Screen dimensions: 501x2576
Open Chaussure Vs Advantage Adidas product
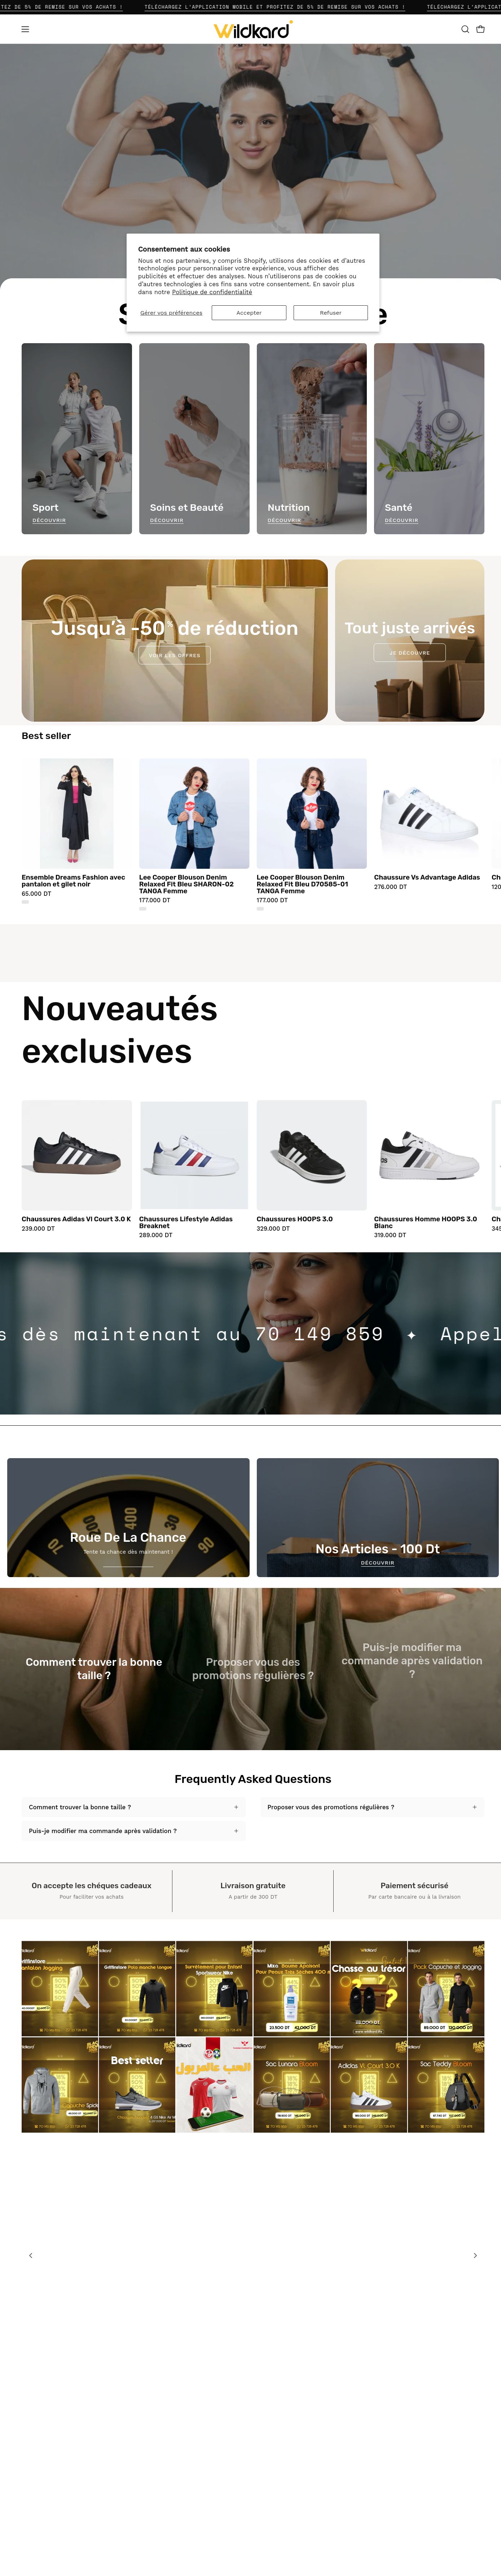tap(427, 877)
